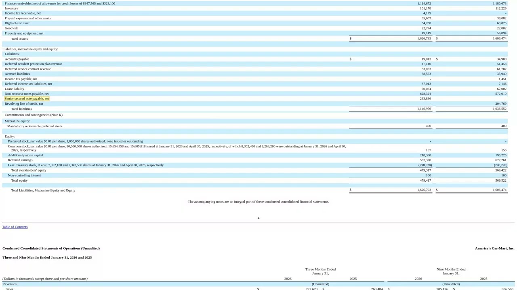The width and height of the screenshot is (517, 290).
Task: Select the 'Right-of-use asset' label
Action: pos(17,23)
